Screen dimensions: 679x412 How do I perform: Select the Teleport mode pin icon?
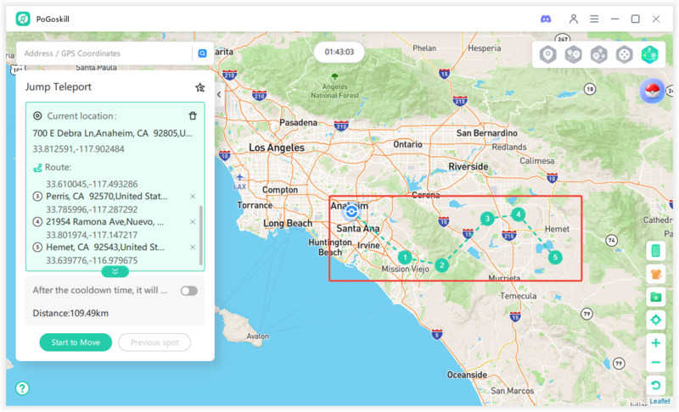(548, 55)
